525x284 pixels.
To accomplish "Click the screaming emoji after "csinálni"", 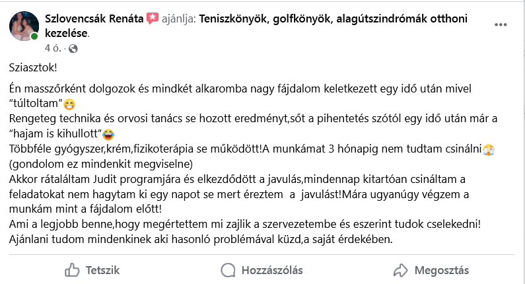I will click(488, 150).
